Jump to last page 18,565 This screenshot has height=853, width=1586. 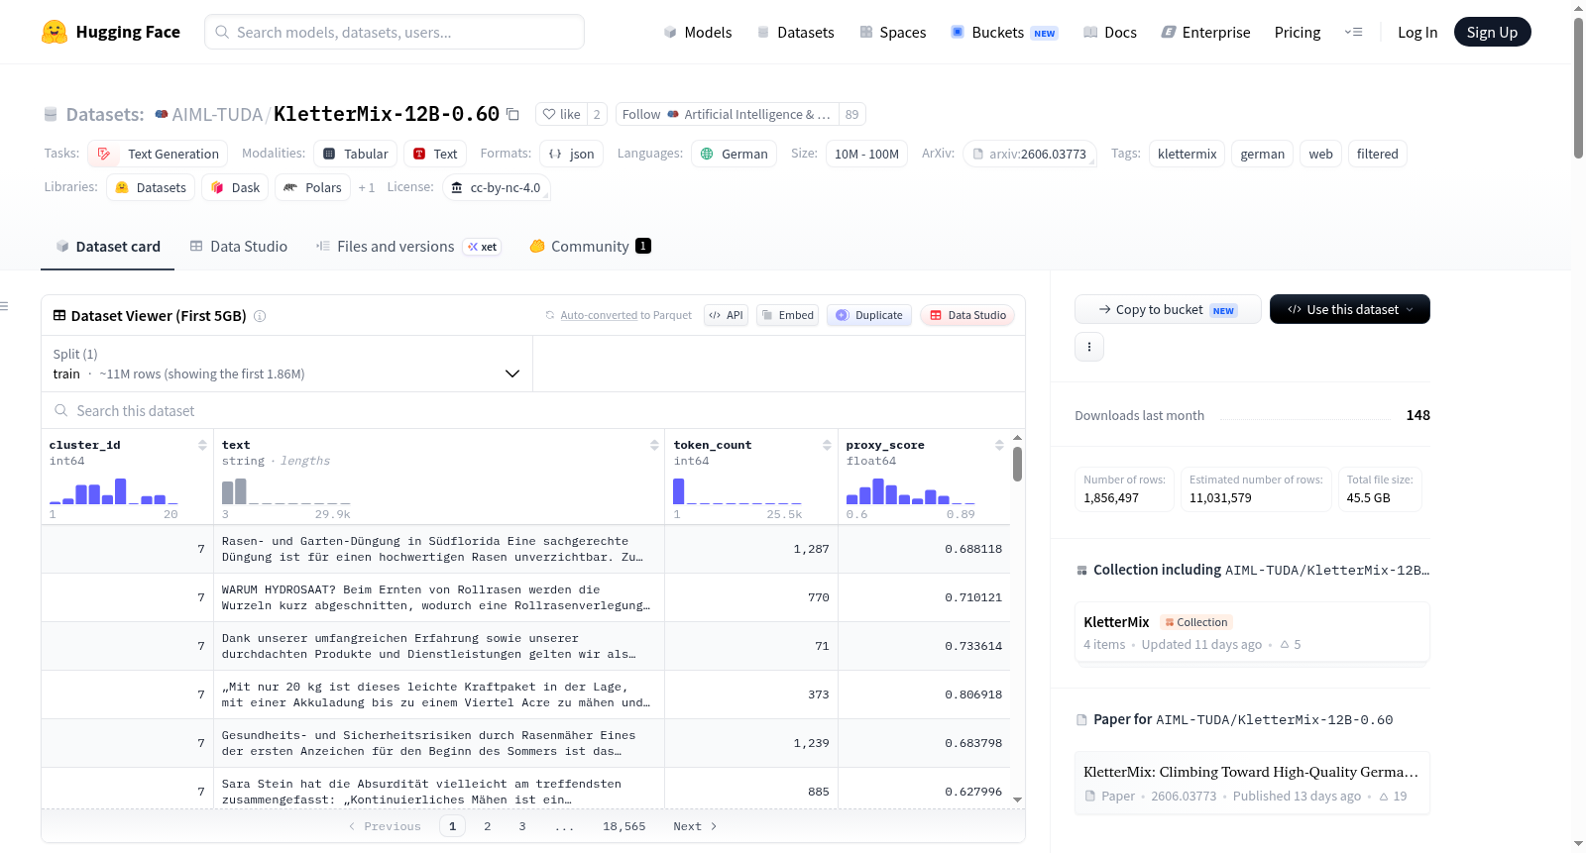624,826
